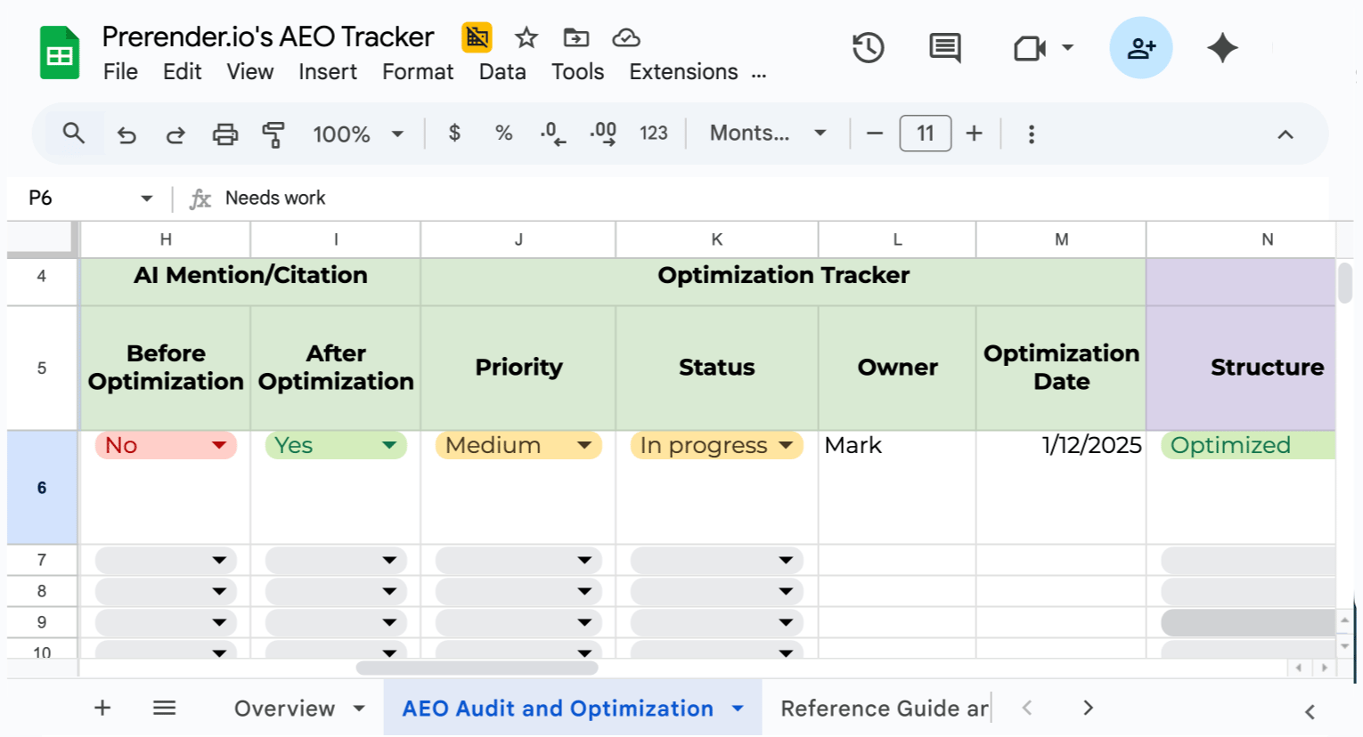The image size is (1363, 737).
Task: Open the File menu
Action: pyautogui.click(x=120, y=72)
